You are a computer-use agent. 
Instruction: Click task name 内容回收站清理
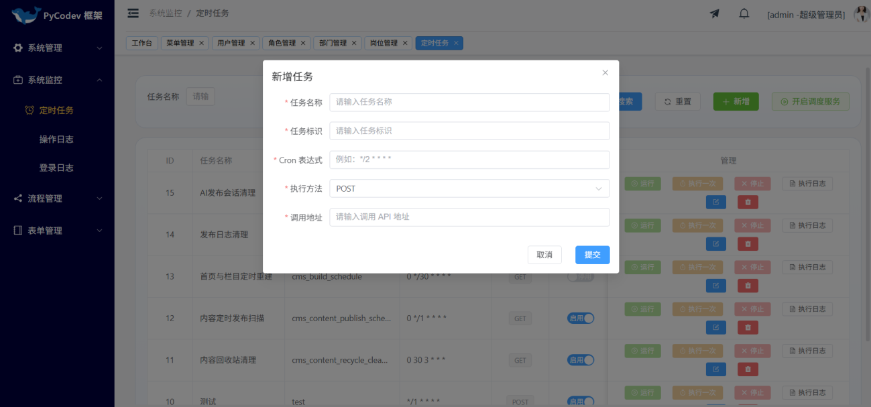click(x=228, y=360)
